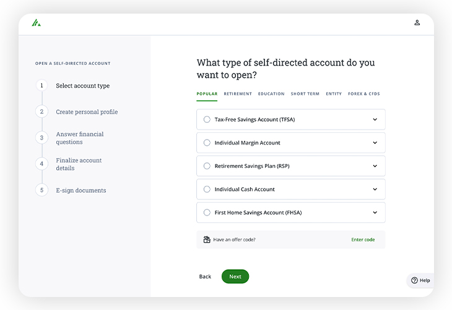Open the user profile icon
Image resolution: width=452 pixels, height=310 pixels.
pyautogui.click(x=417, y=23)
